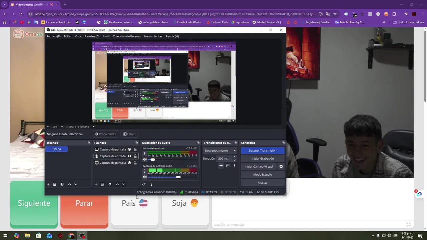The height and width of the screenshot is (240, 427).
Task: Open the Editar menu in OBS
Action: coord(68,36)
